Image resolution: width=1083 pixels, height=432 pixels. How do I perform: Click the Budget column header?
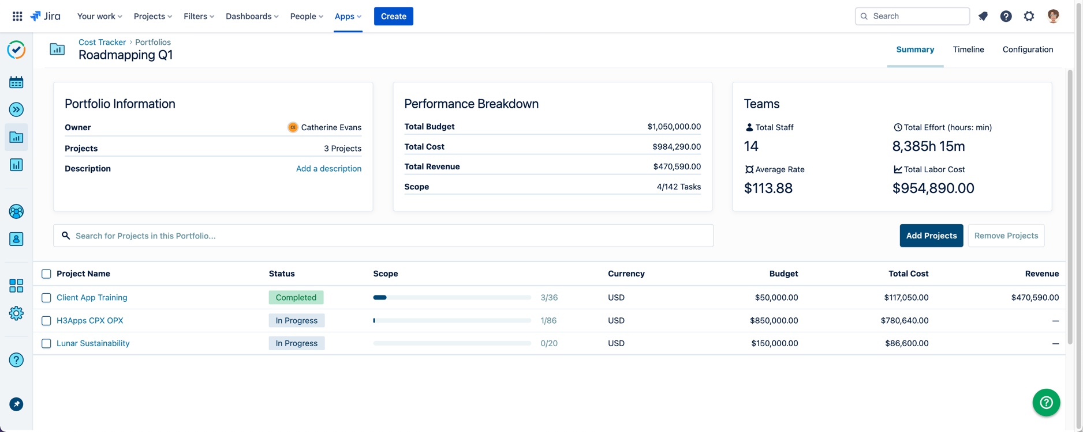tap(783, 274)
